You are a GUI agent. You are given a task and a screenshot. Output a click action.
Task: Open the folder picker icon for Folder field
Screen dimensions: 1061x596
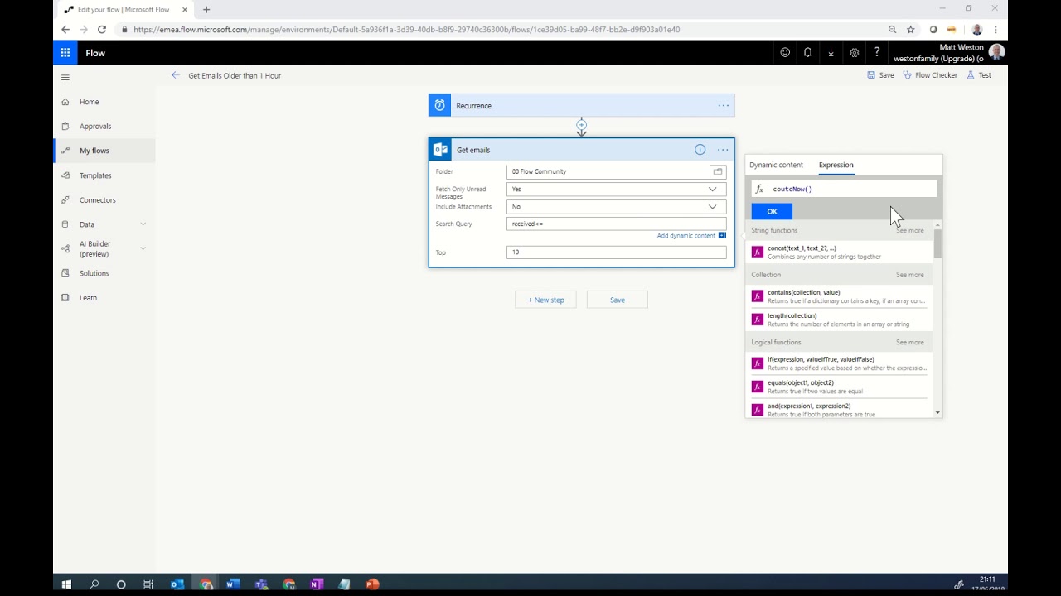pos(718,171)
